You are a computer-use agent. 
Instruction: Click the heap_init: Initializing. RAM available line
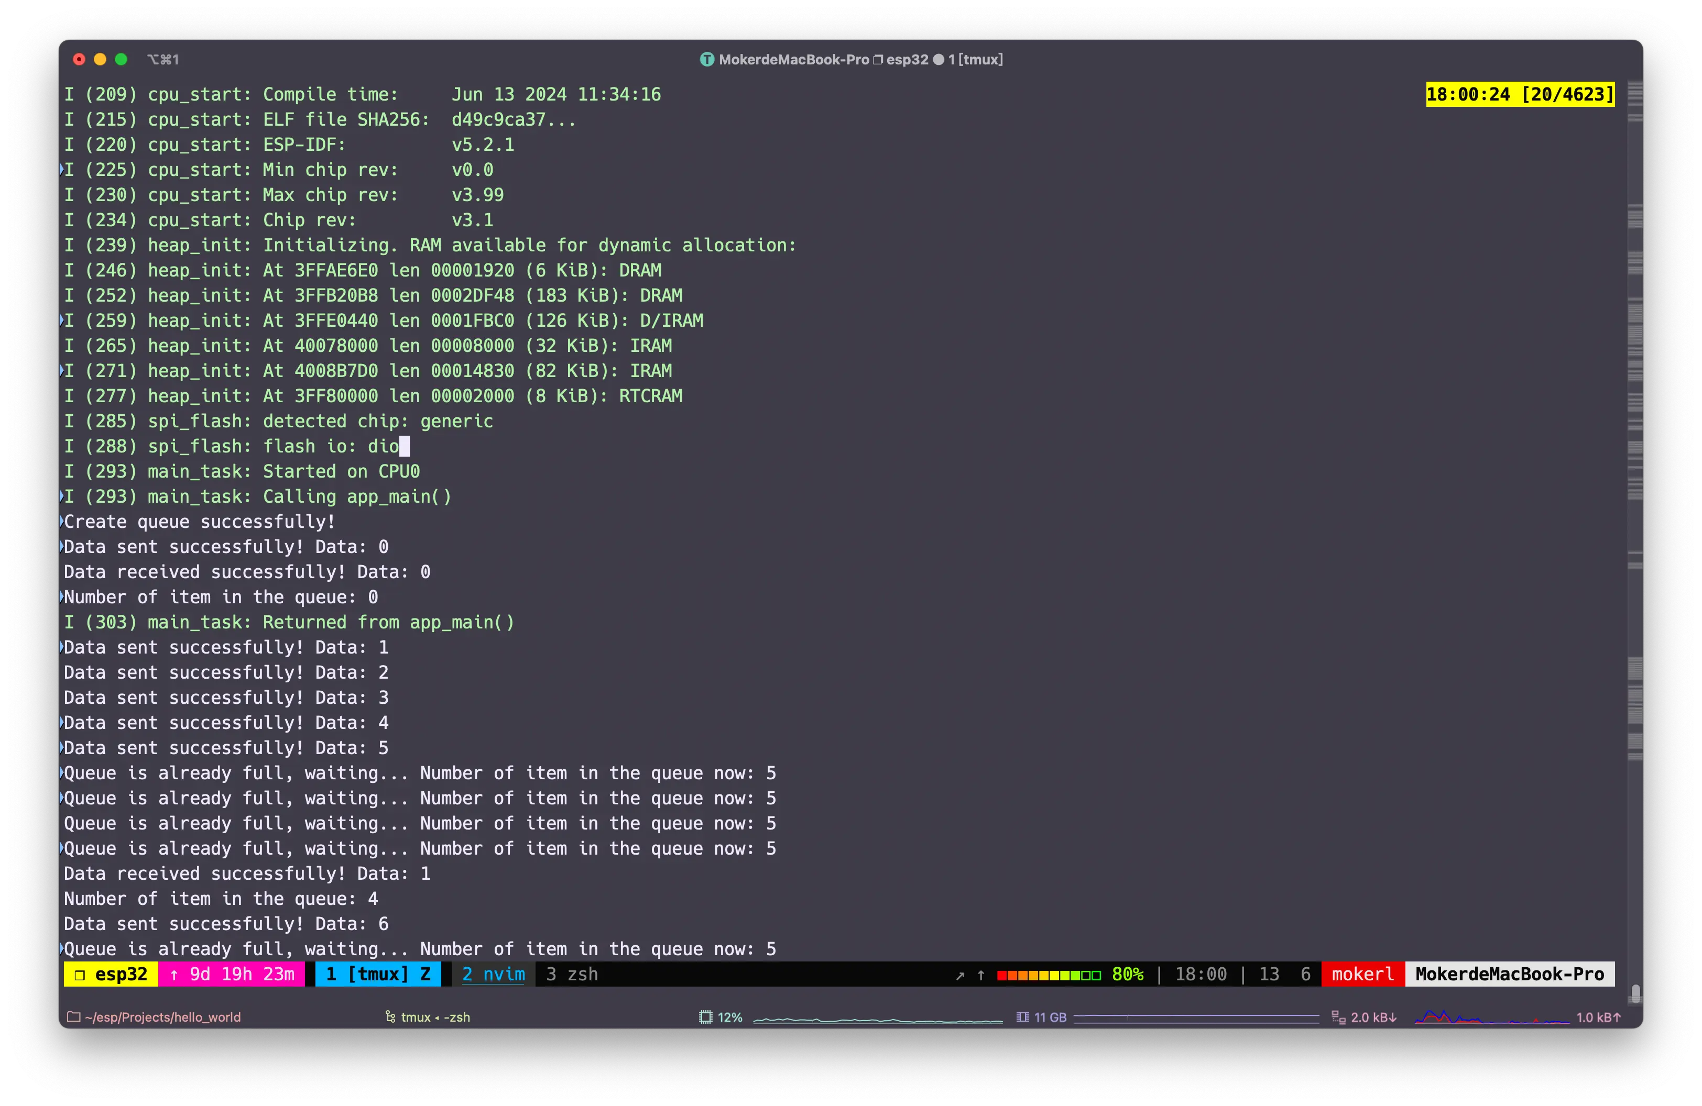[x=430, y=245]
